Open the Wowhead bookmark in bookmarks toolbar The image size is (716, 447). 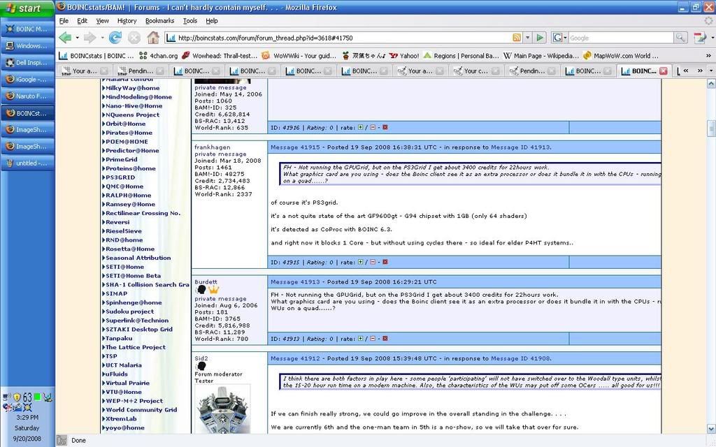220,55
